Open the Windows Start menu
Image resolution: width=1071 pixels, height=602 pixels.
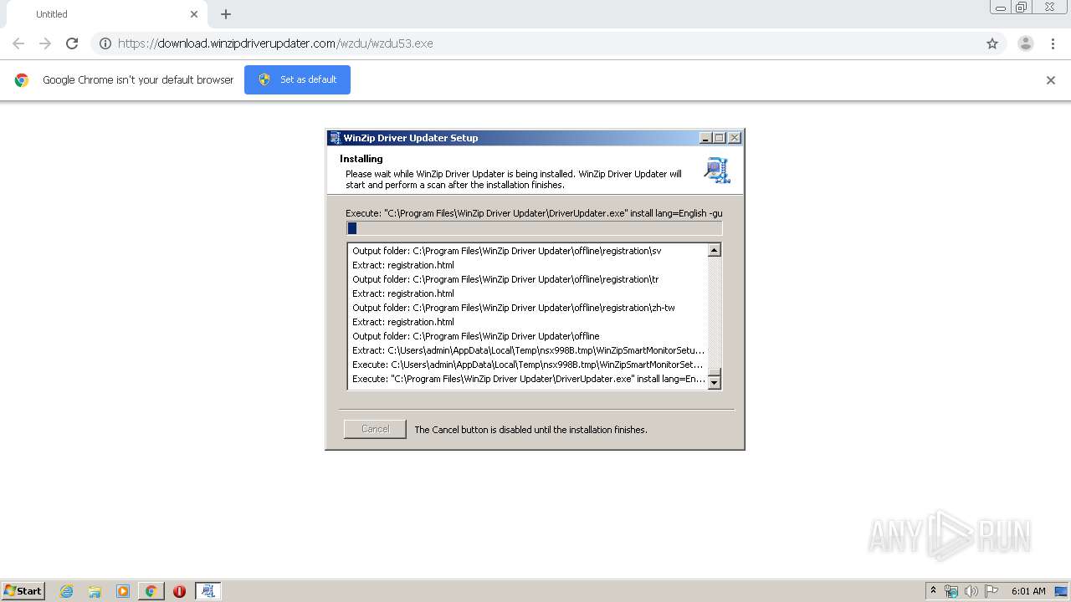23,591
